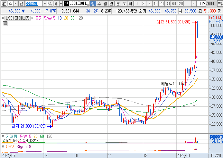Click the 2024/07 date axis label
This screenshot has width=223, height=158.
[8, 155]
